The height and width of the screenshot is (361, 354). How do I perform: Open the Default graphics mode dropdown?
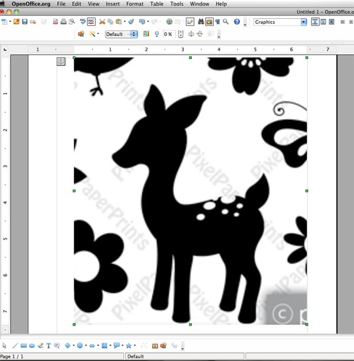coord(122,34)
